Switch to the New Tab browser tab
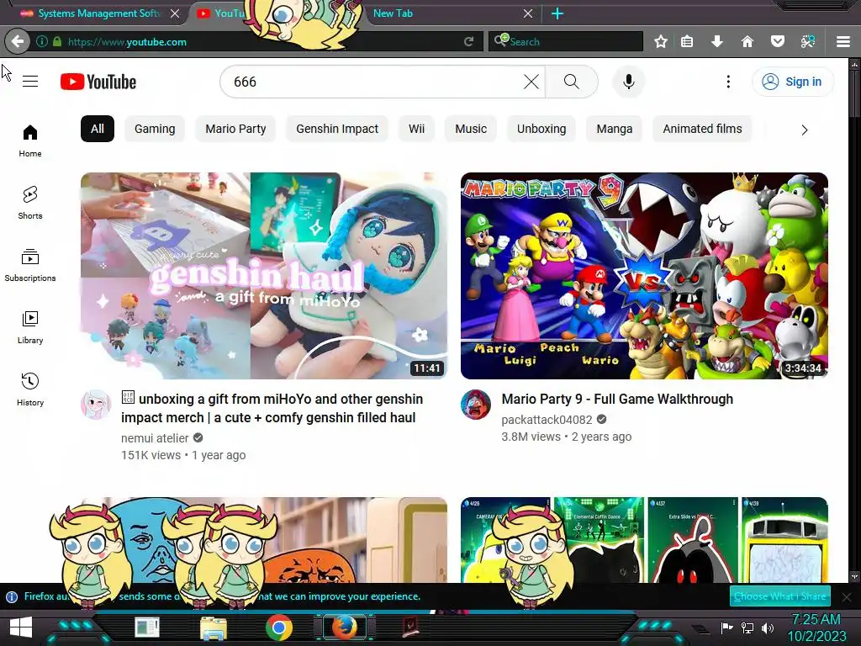The height and width of the screenshot is (646, 861). click(439, 13)
